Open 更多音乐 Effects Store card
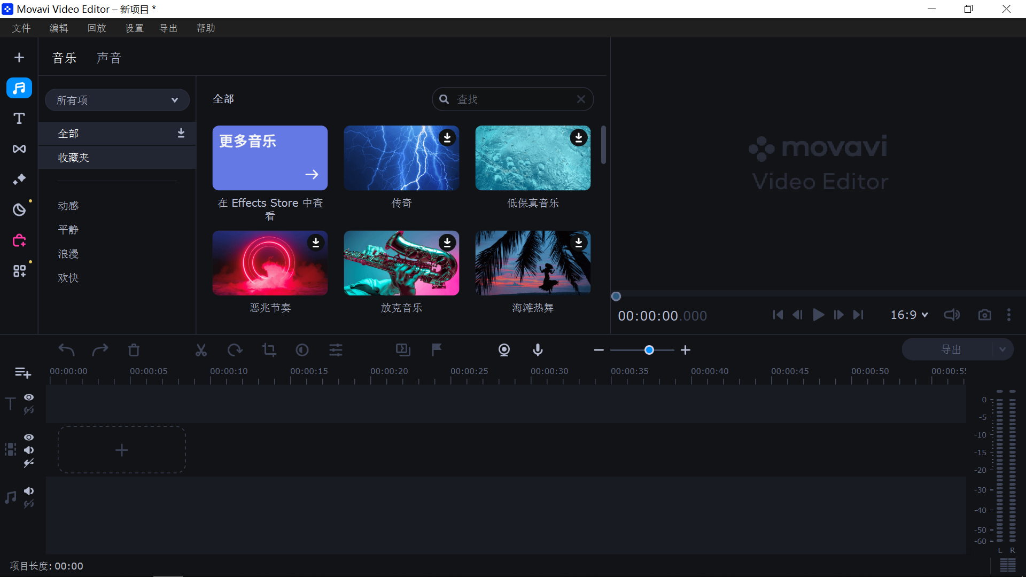The width and height of the screenshot is (1026, 577). point(270,158)
